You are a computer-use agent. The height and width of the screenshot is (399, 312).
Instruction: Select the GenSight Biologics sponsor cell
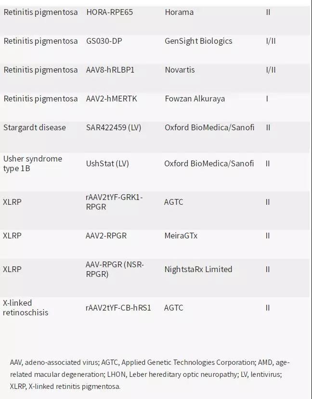click(198, 41)
